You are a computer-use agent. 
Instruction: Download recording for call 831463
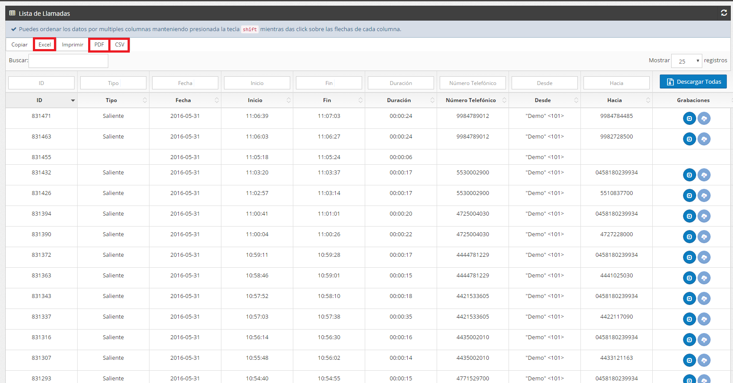(x=704, y=139)
